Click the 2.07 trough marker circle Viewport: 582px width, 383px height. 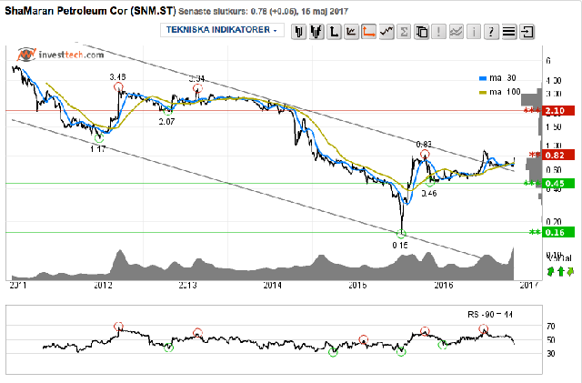(x=168, y=110)
